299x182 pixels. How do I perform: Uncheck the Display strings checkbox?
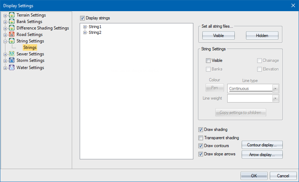click(82, 18)
